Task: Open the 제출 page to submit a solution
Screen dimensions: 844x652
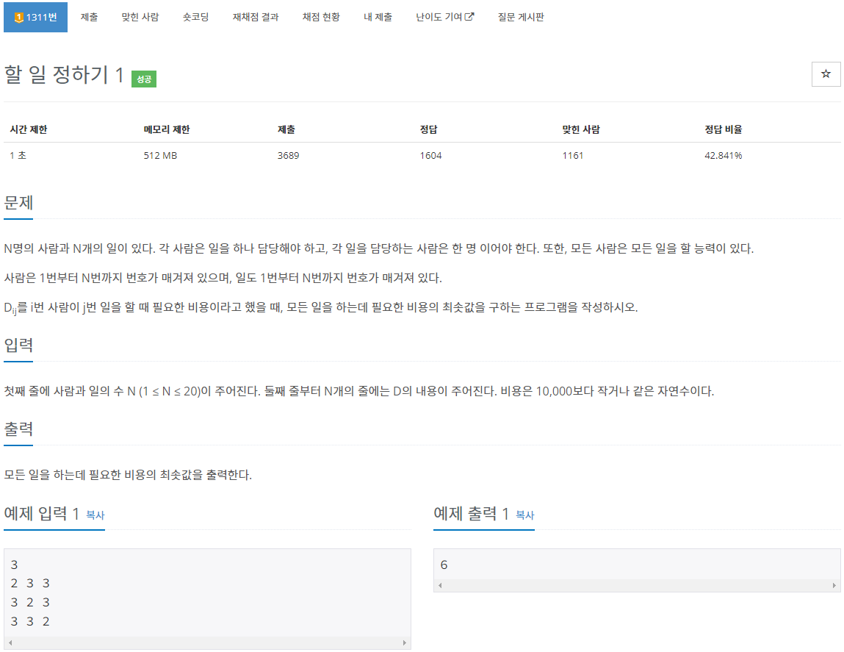Action: [90, 16]
